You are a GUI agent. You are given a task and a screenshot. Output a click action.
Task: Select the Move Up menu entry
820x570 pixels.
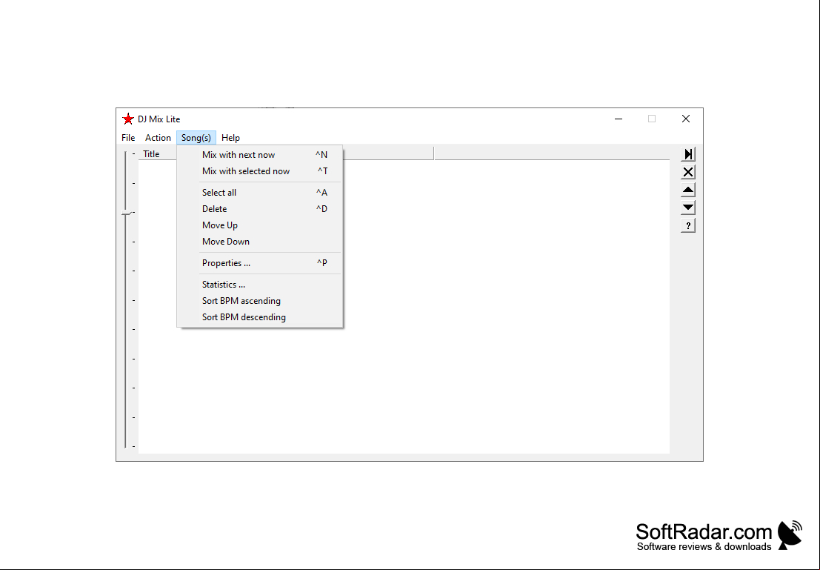coord(260,225)
